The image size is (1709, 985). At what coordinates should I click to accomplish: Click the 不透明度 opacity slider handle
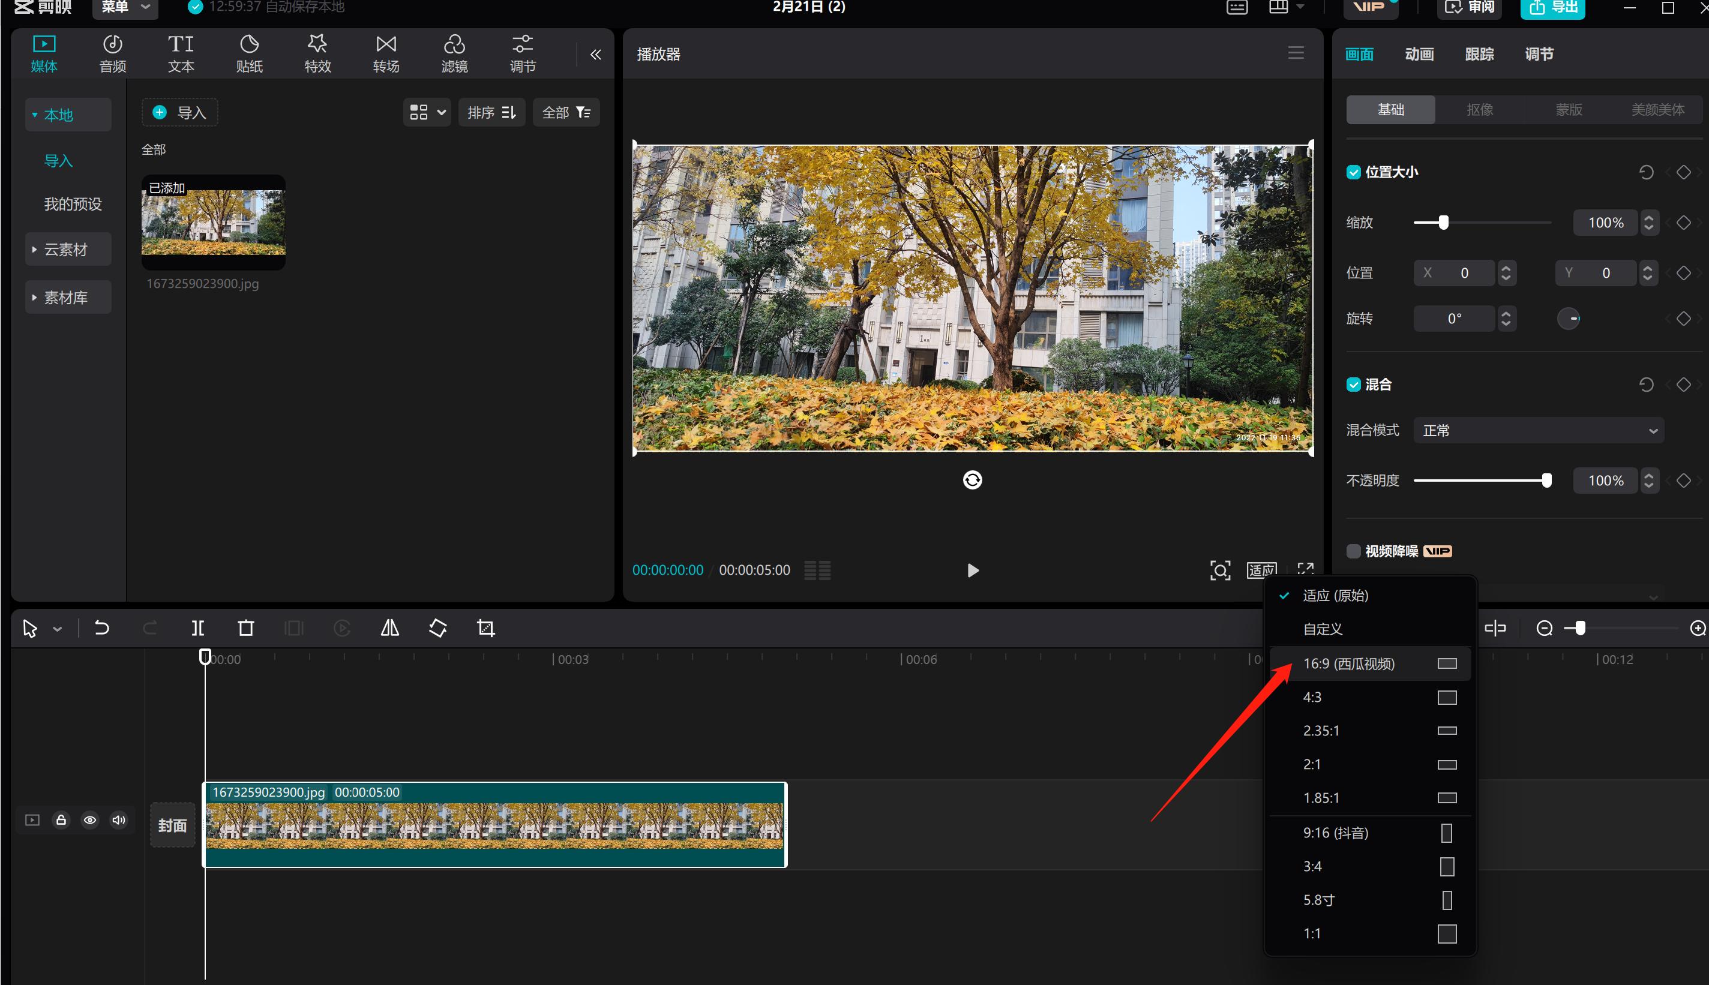(1546, 481)
